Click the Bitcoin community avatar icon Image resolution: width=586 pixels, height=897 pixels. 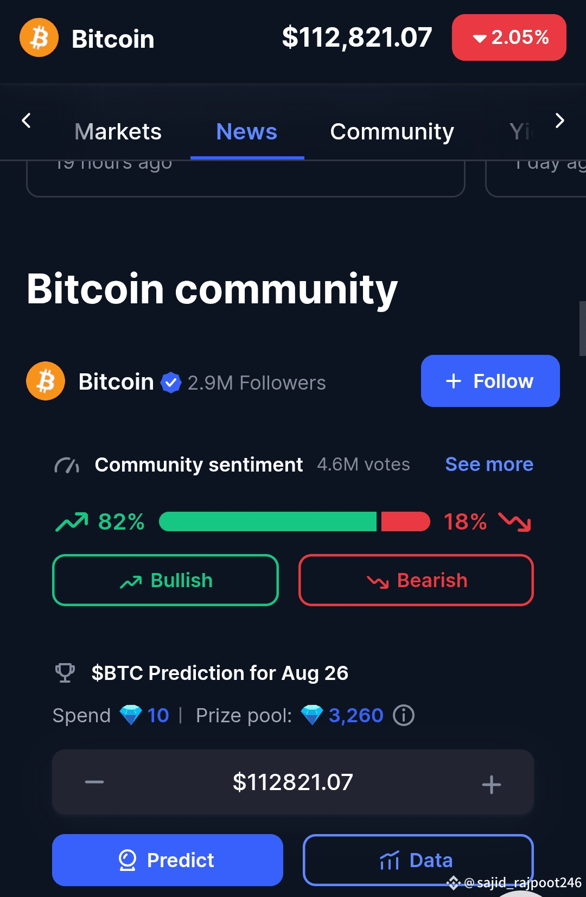pyautogui.click(x=46, y=381)
